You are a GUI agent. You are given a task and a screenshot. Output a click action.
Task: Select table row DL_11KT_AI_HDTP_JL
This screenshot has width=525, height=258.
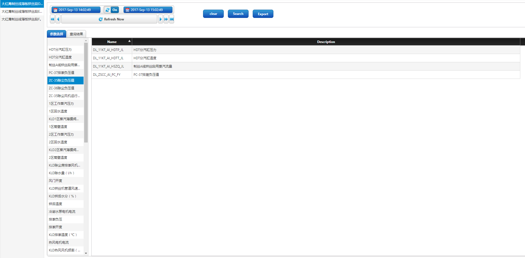pyautogui.click(x=306, y=50)
